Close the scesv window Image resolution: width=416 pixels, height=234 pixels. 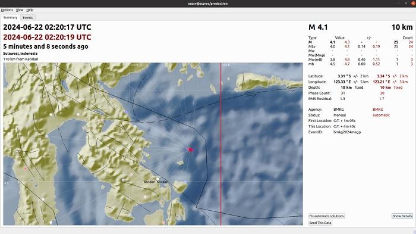click(x=413, y=4)
